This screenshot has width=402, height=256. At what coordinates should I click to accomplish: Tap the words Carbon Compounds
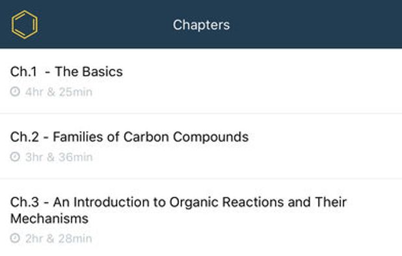pyautogui.click(x=186, y=137)
